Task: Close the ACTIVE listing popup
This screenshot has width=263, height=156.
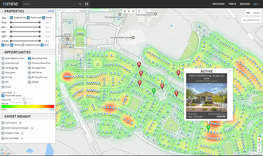Action: [230, 71]
